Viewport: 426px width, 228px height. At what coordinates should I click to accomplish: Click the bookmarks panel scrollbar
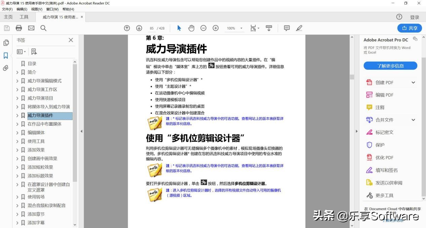(75, 122)
